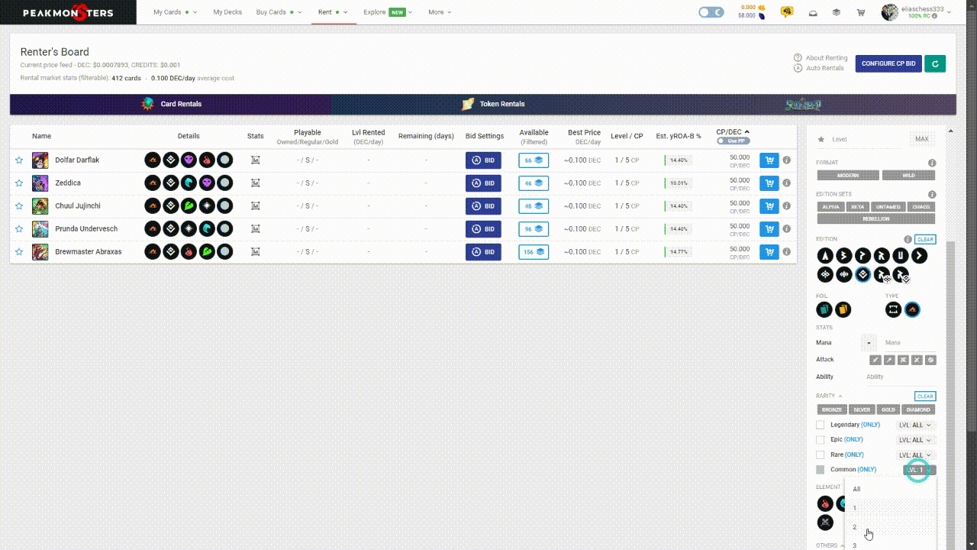Add Brewmaster Abraxas to the rental cart
The image size is (977, 550).
tap(769, 252)
